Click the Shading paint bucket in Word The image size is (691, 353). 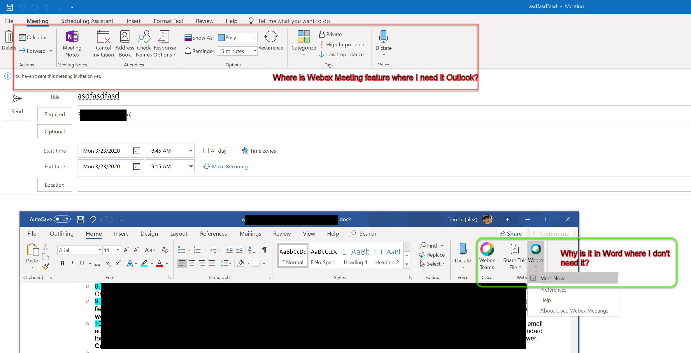241,263
